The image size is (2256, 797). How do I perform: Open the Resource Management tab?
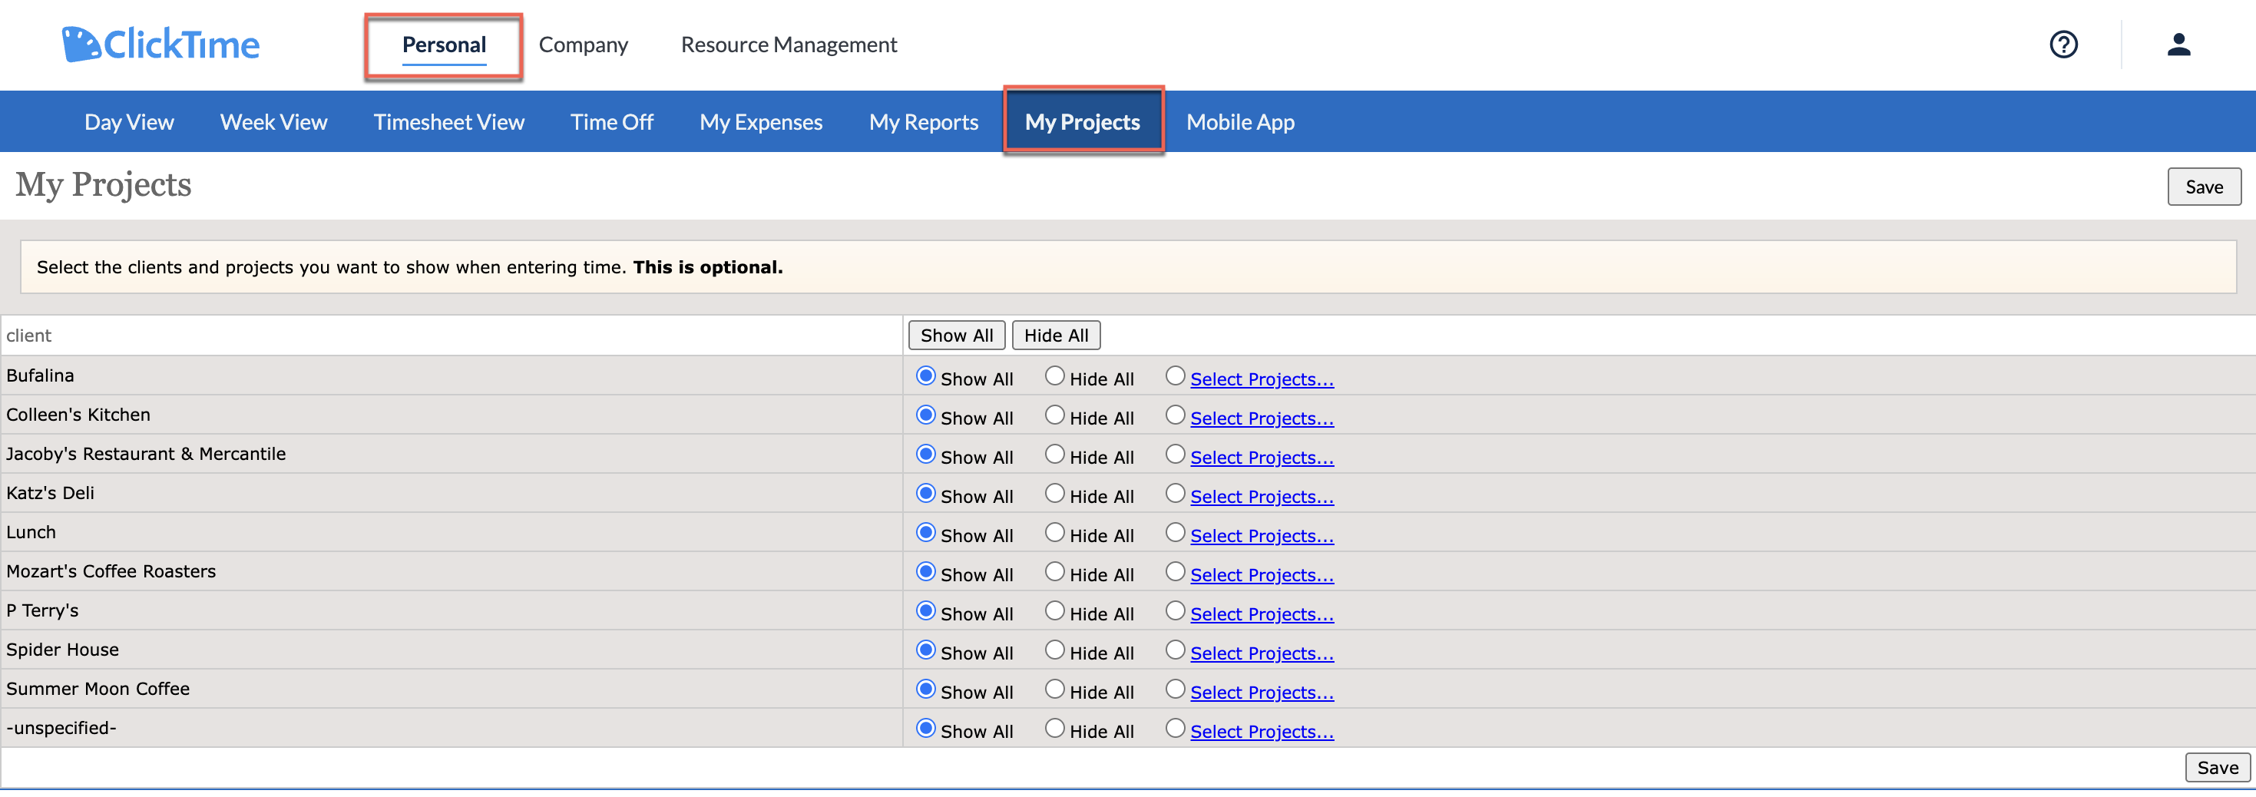pos(789,45)
